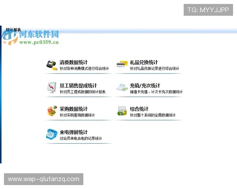Click description 针对采购查询数据统计

coord(77,115)
